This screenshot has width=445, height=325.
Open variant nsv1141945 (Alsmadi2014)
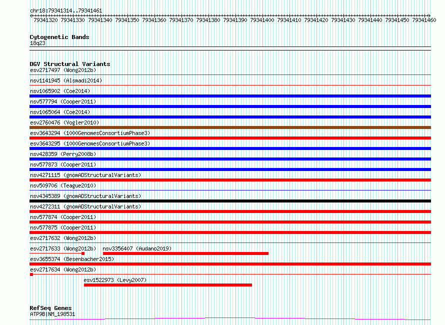66,80
